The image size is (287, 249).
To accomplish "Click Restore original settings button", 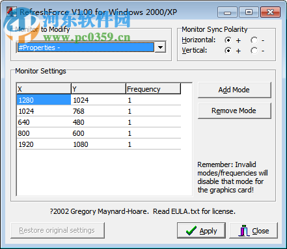I will [57, 230].
